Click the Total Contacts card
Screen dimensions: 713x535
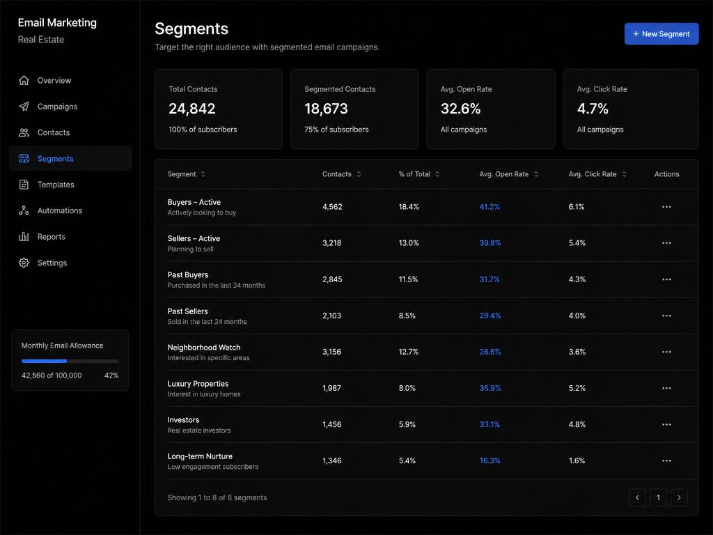click(218, 109)
